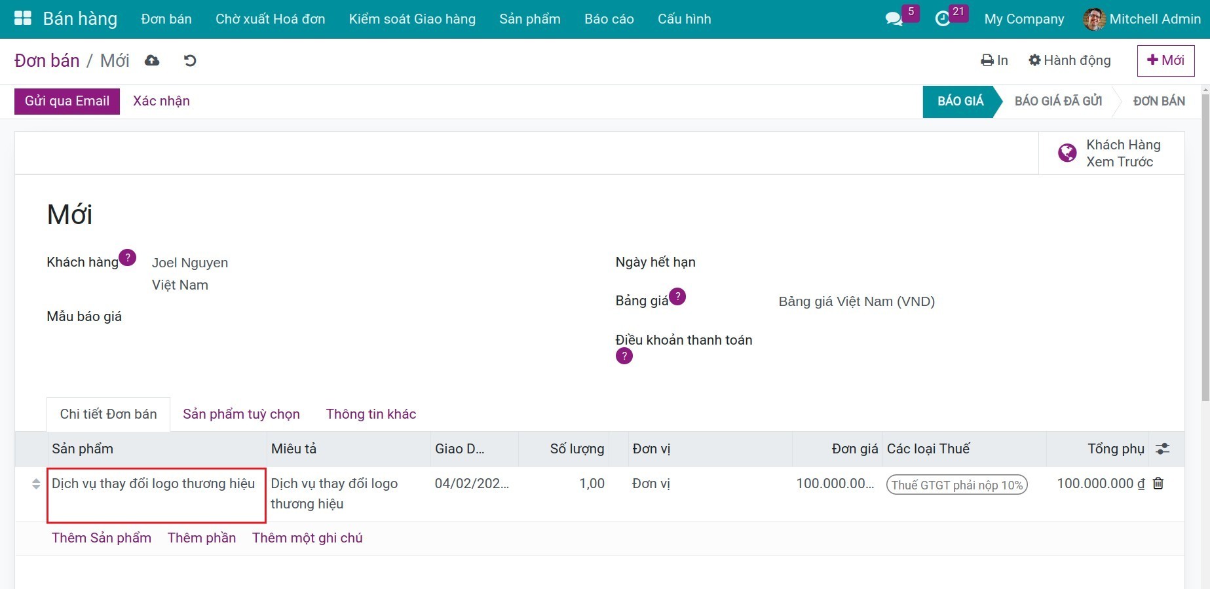Click the Thêm Sản phẩm link
The image size is (1210, 589).
tap(102, 538)
